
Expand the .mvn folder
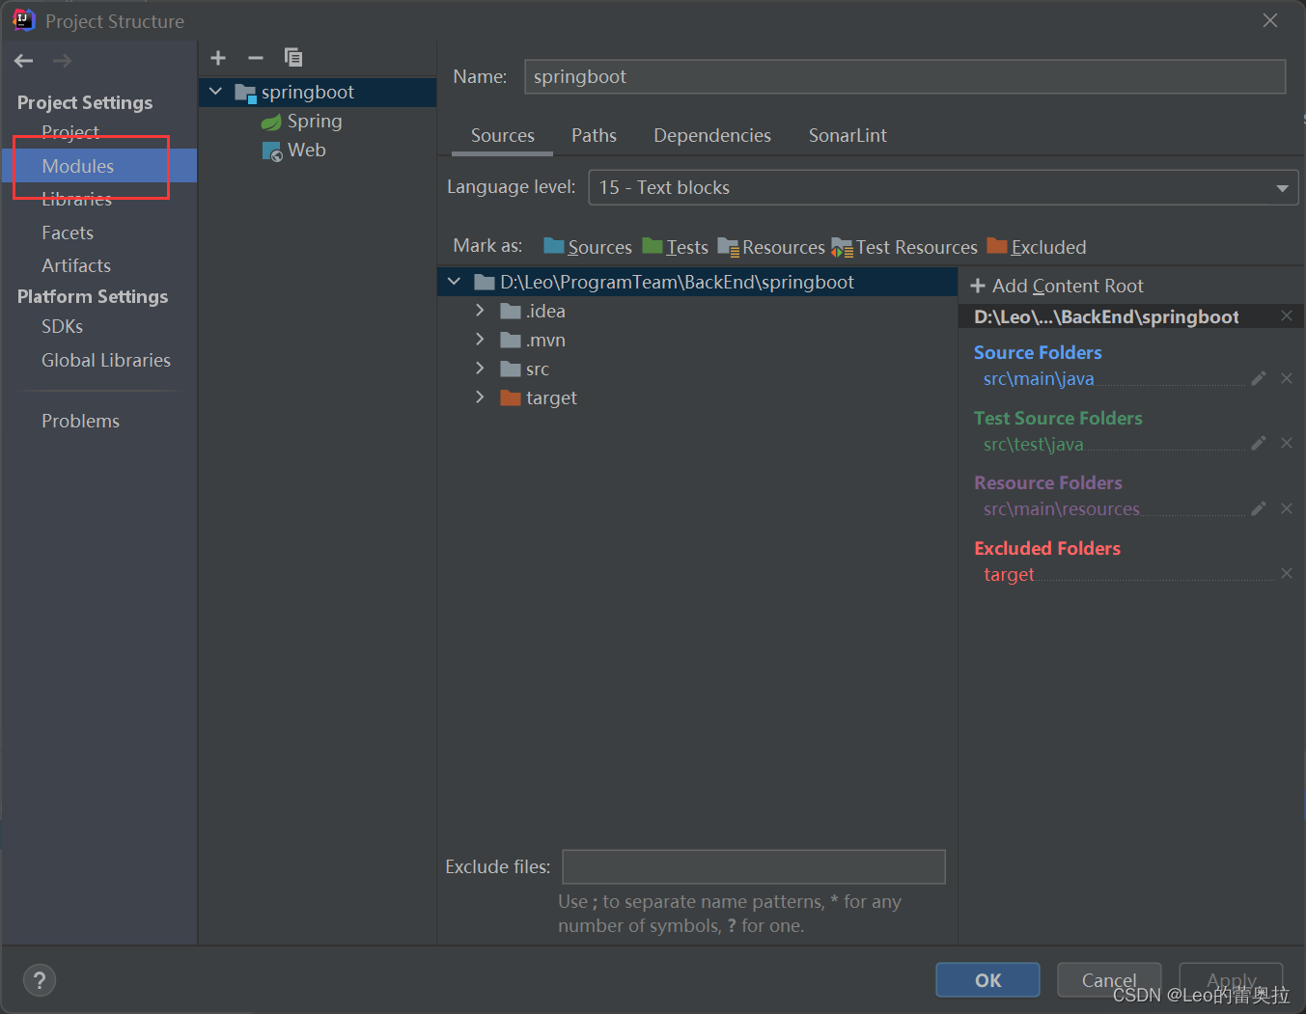(x=480, y=340)
